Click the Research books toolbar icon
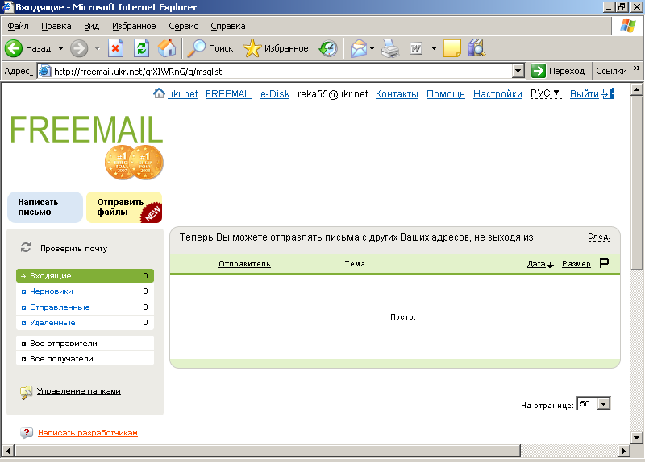The image size is (645, 462). tap(476, 48)
